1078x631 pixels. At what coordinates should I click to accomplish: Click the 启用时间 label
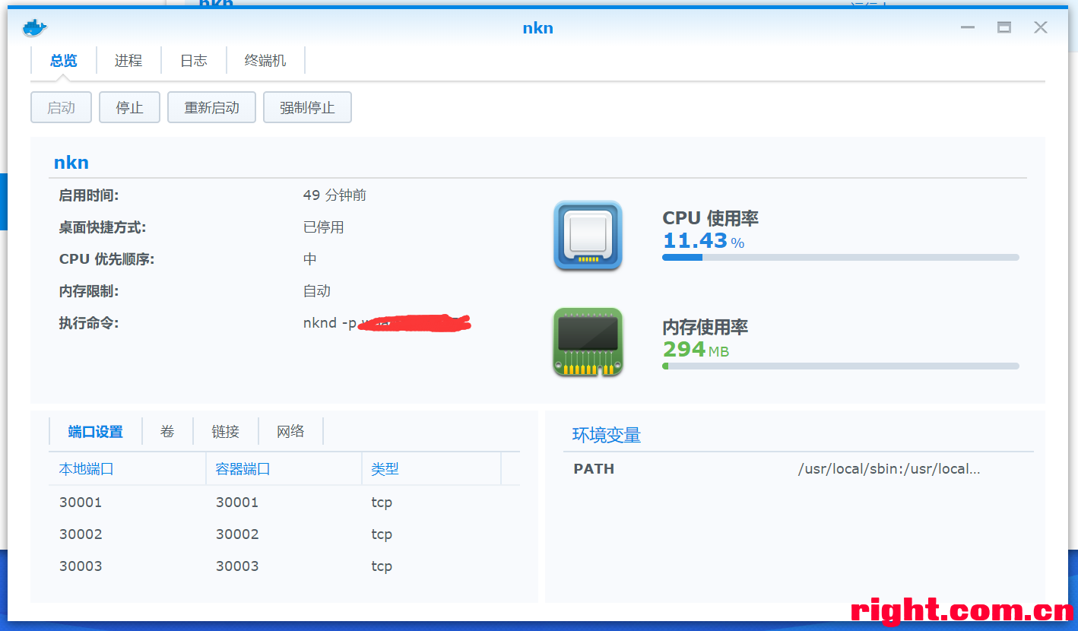click(x=89, y=195)
